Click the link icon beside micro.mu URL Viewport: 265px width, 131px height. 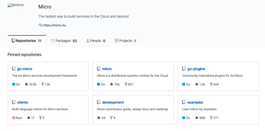40,25
